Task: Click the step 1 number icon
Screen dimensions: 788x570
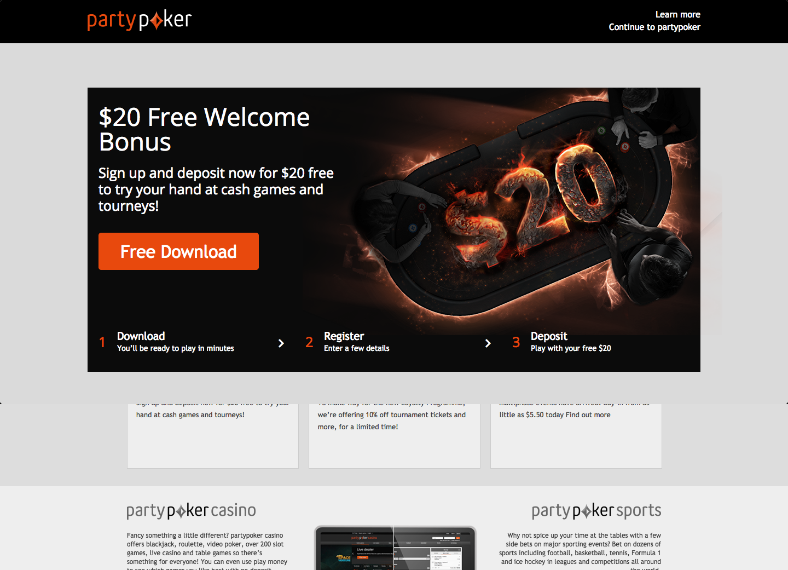Action: point(102,342)
